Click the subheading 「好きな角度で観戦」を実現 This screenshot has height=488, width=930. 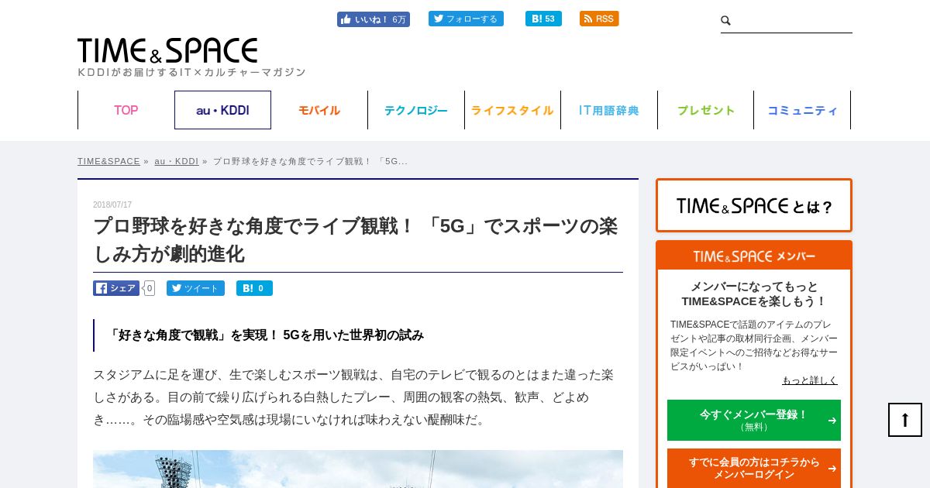pos(267,335)
